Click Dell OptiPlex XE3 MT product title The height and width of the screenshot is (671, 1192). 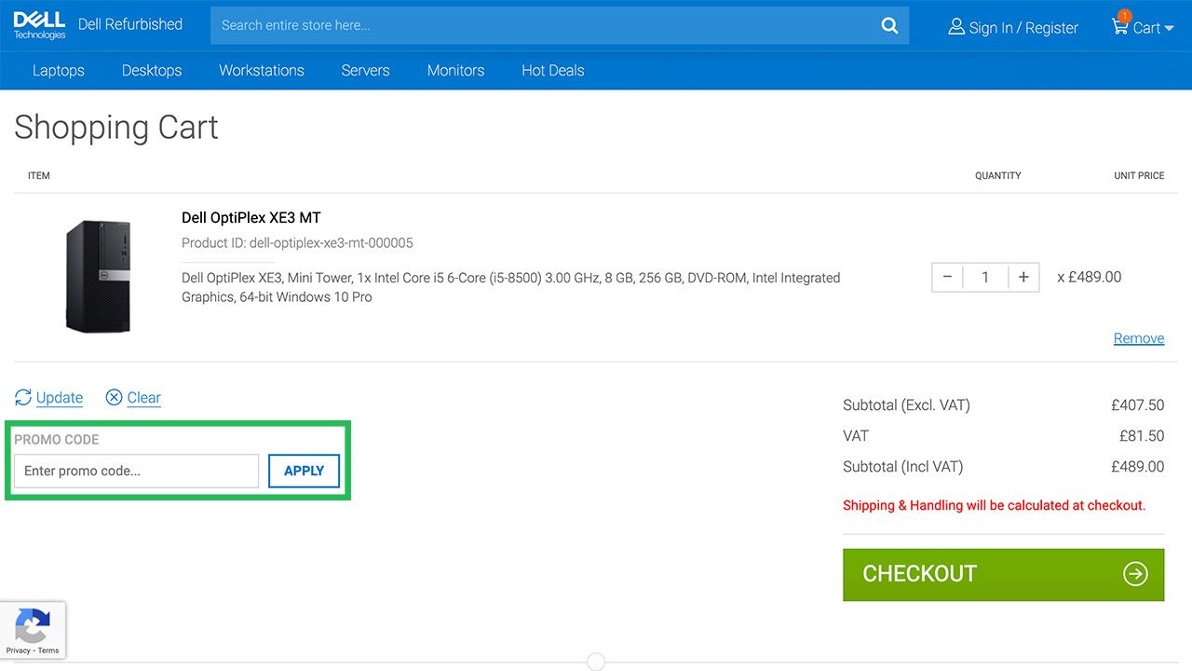tap(251, 218)
